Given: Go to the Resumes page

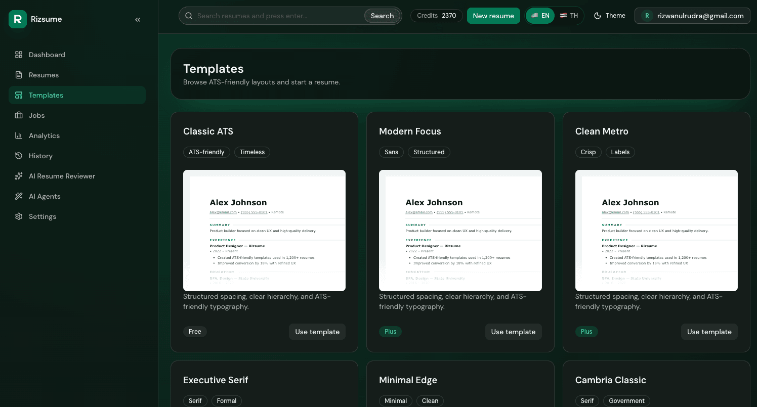Looking at the screenshot, I should 77,75.
